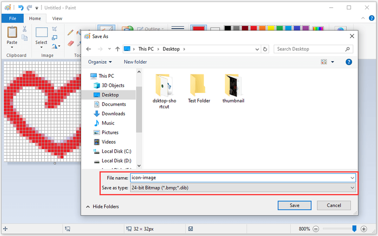Switch to the View ribbon tab
Image resolution: width=378 pixels, height=236 pixels.
pyautogui.click(x=57, y=18)
